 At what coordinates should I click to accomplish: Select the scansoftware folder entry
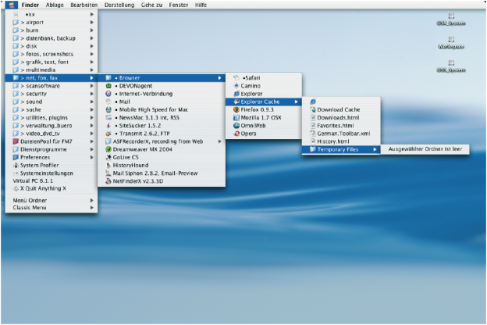[52, 86]
